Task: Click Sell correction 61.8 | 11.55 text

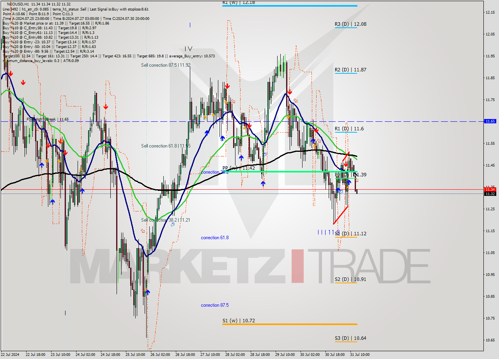Action: click(166, 146)
